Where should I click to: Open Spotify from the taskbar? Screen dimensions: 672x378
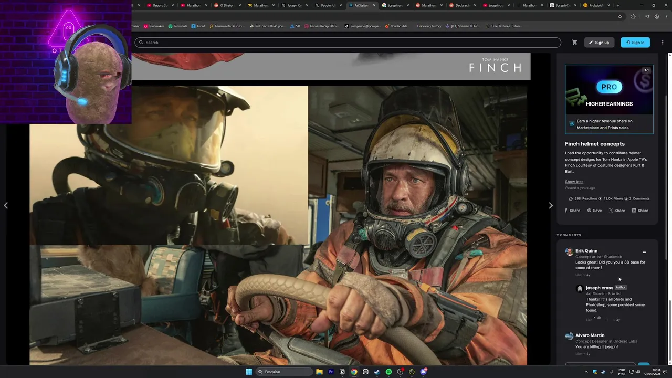388,372
